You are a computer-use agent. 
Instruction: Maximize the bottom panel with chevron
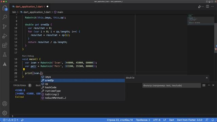(209, 85)
